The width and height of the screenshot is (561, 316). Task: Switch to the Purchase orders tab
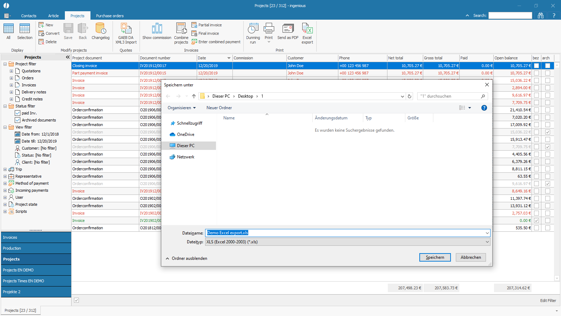(110, 16)
